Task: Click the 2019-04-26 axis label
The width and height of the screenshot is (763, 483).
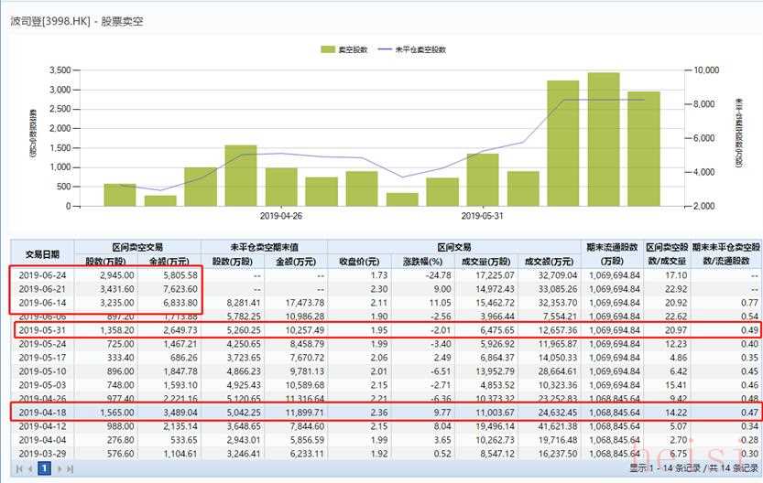Action: 280,216
